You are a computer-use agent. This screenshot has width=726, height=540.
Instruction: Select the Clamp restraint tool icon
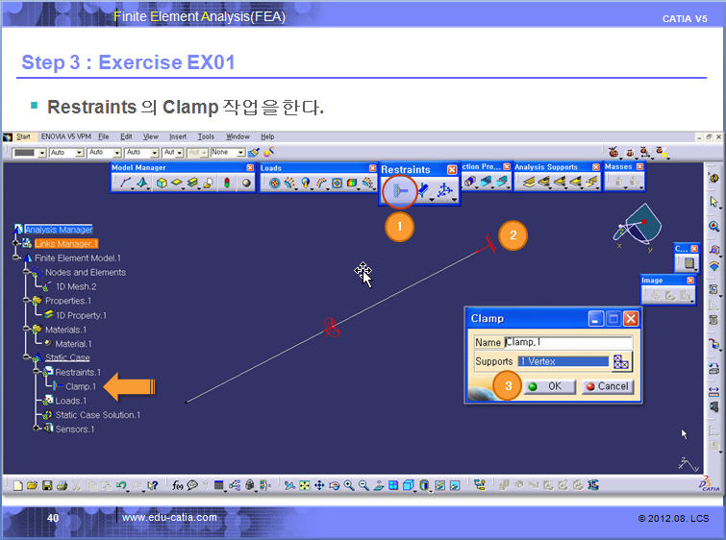398,192
